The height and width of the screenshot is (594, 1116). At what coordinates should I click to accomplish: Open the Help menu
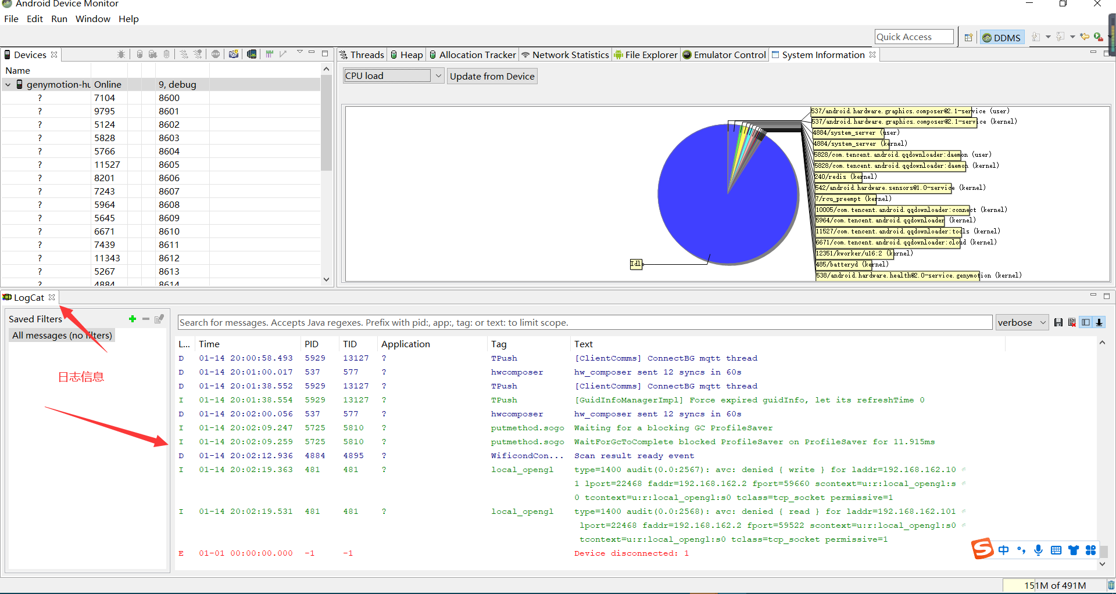(x=128, y=19)
